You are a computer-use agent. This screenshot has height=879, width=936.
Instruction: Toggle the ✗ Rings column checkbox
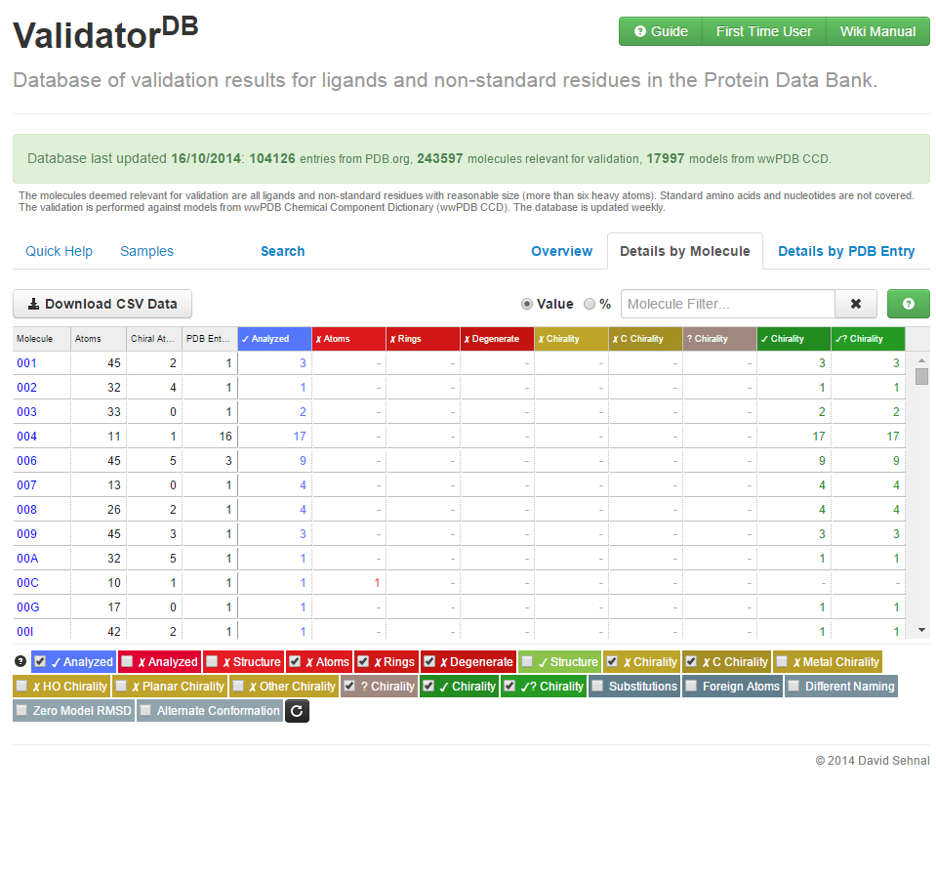(363, 661)
